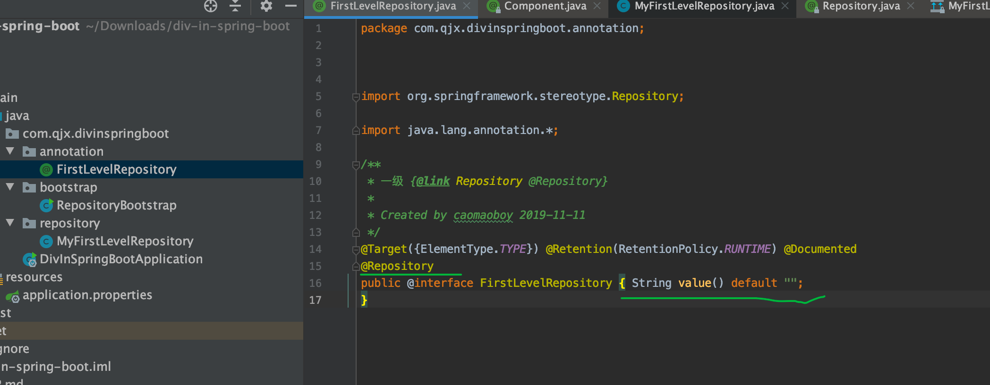
Task: Collapse the bootstrap package folder
Action: point(10,187)
